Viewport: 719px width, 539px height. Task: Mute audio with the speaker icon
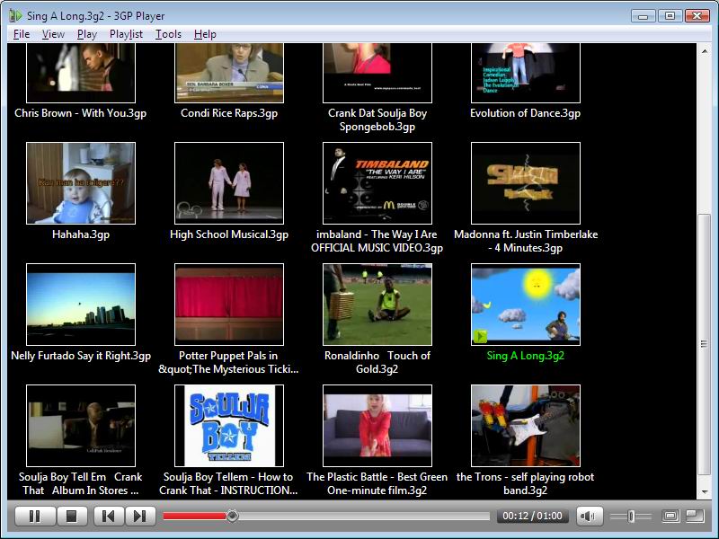click(588, 516)
